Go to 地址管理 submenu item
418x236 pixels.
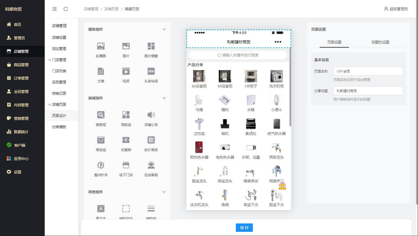[61, 49]
